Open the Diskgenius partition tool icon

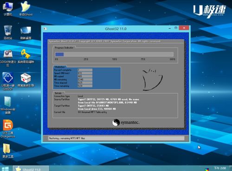[8, 128]
